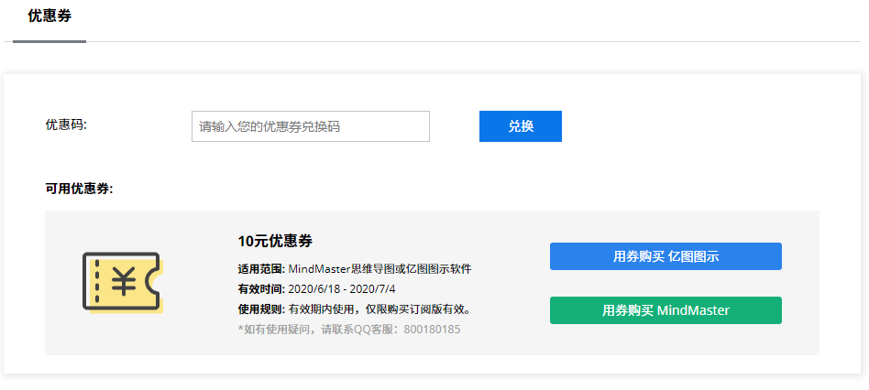This screenshot has width=869, height=390.
Task: Open the 优惠券 tab
Action: [x=49, y=16]
